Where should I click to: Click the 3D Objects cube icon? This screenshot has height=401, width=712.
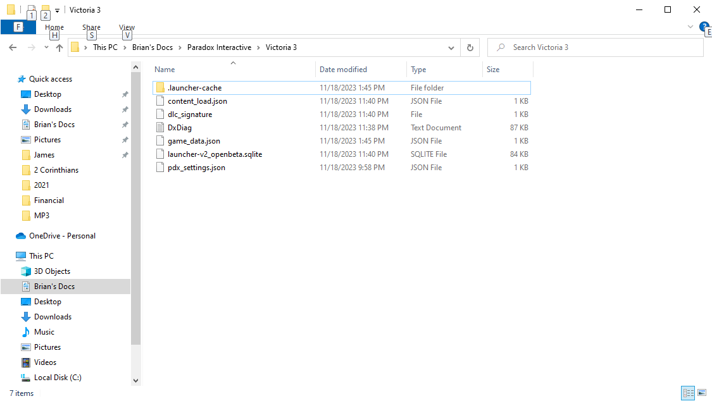point(26,271)
